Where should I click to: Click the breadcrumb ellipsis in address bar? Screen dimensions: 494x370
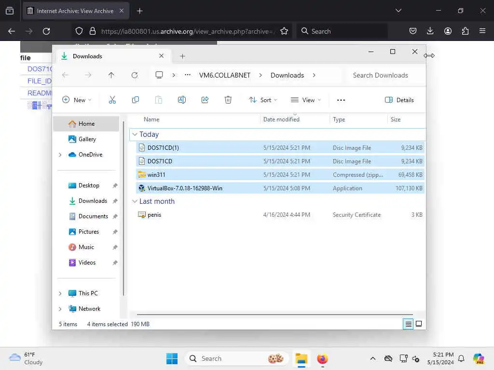(x=188, y=75)
